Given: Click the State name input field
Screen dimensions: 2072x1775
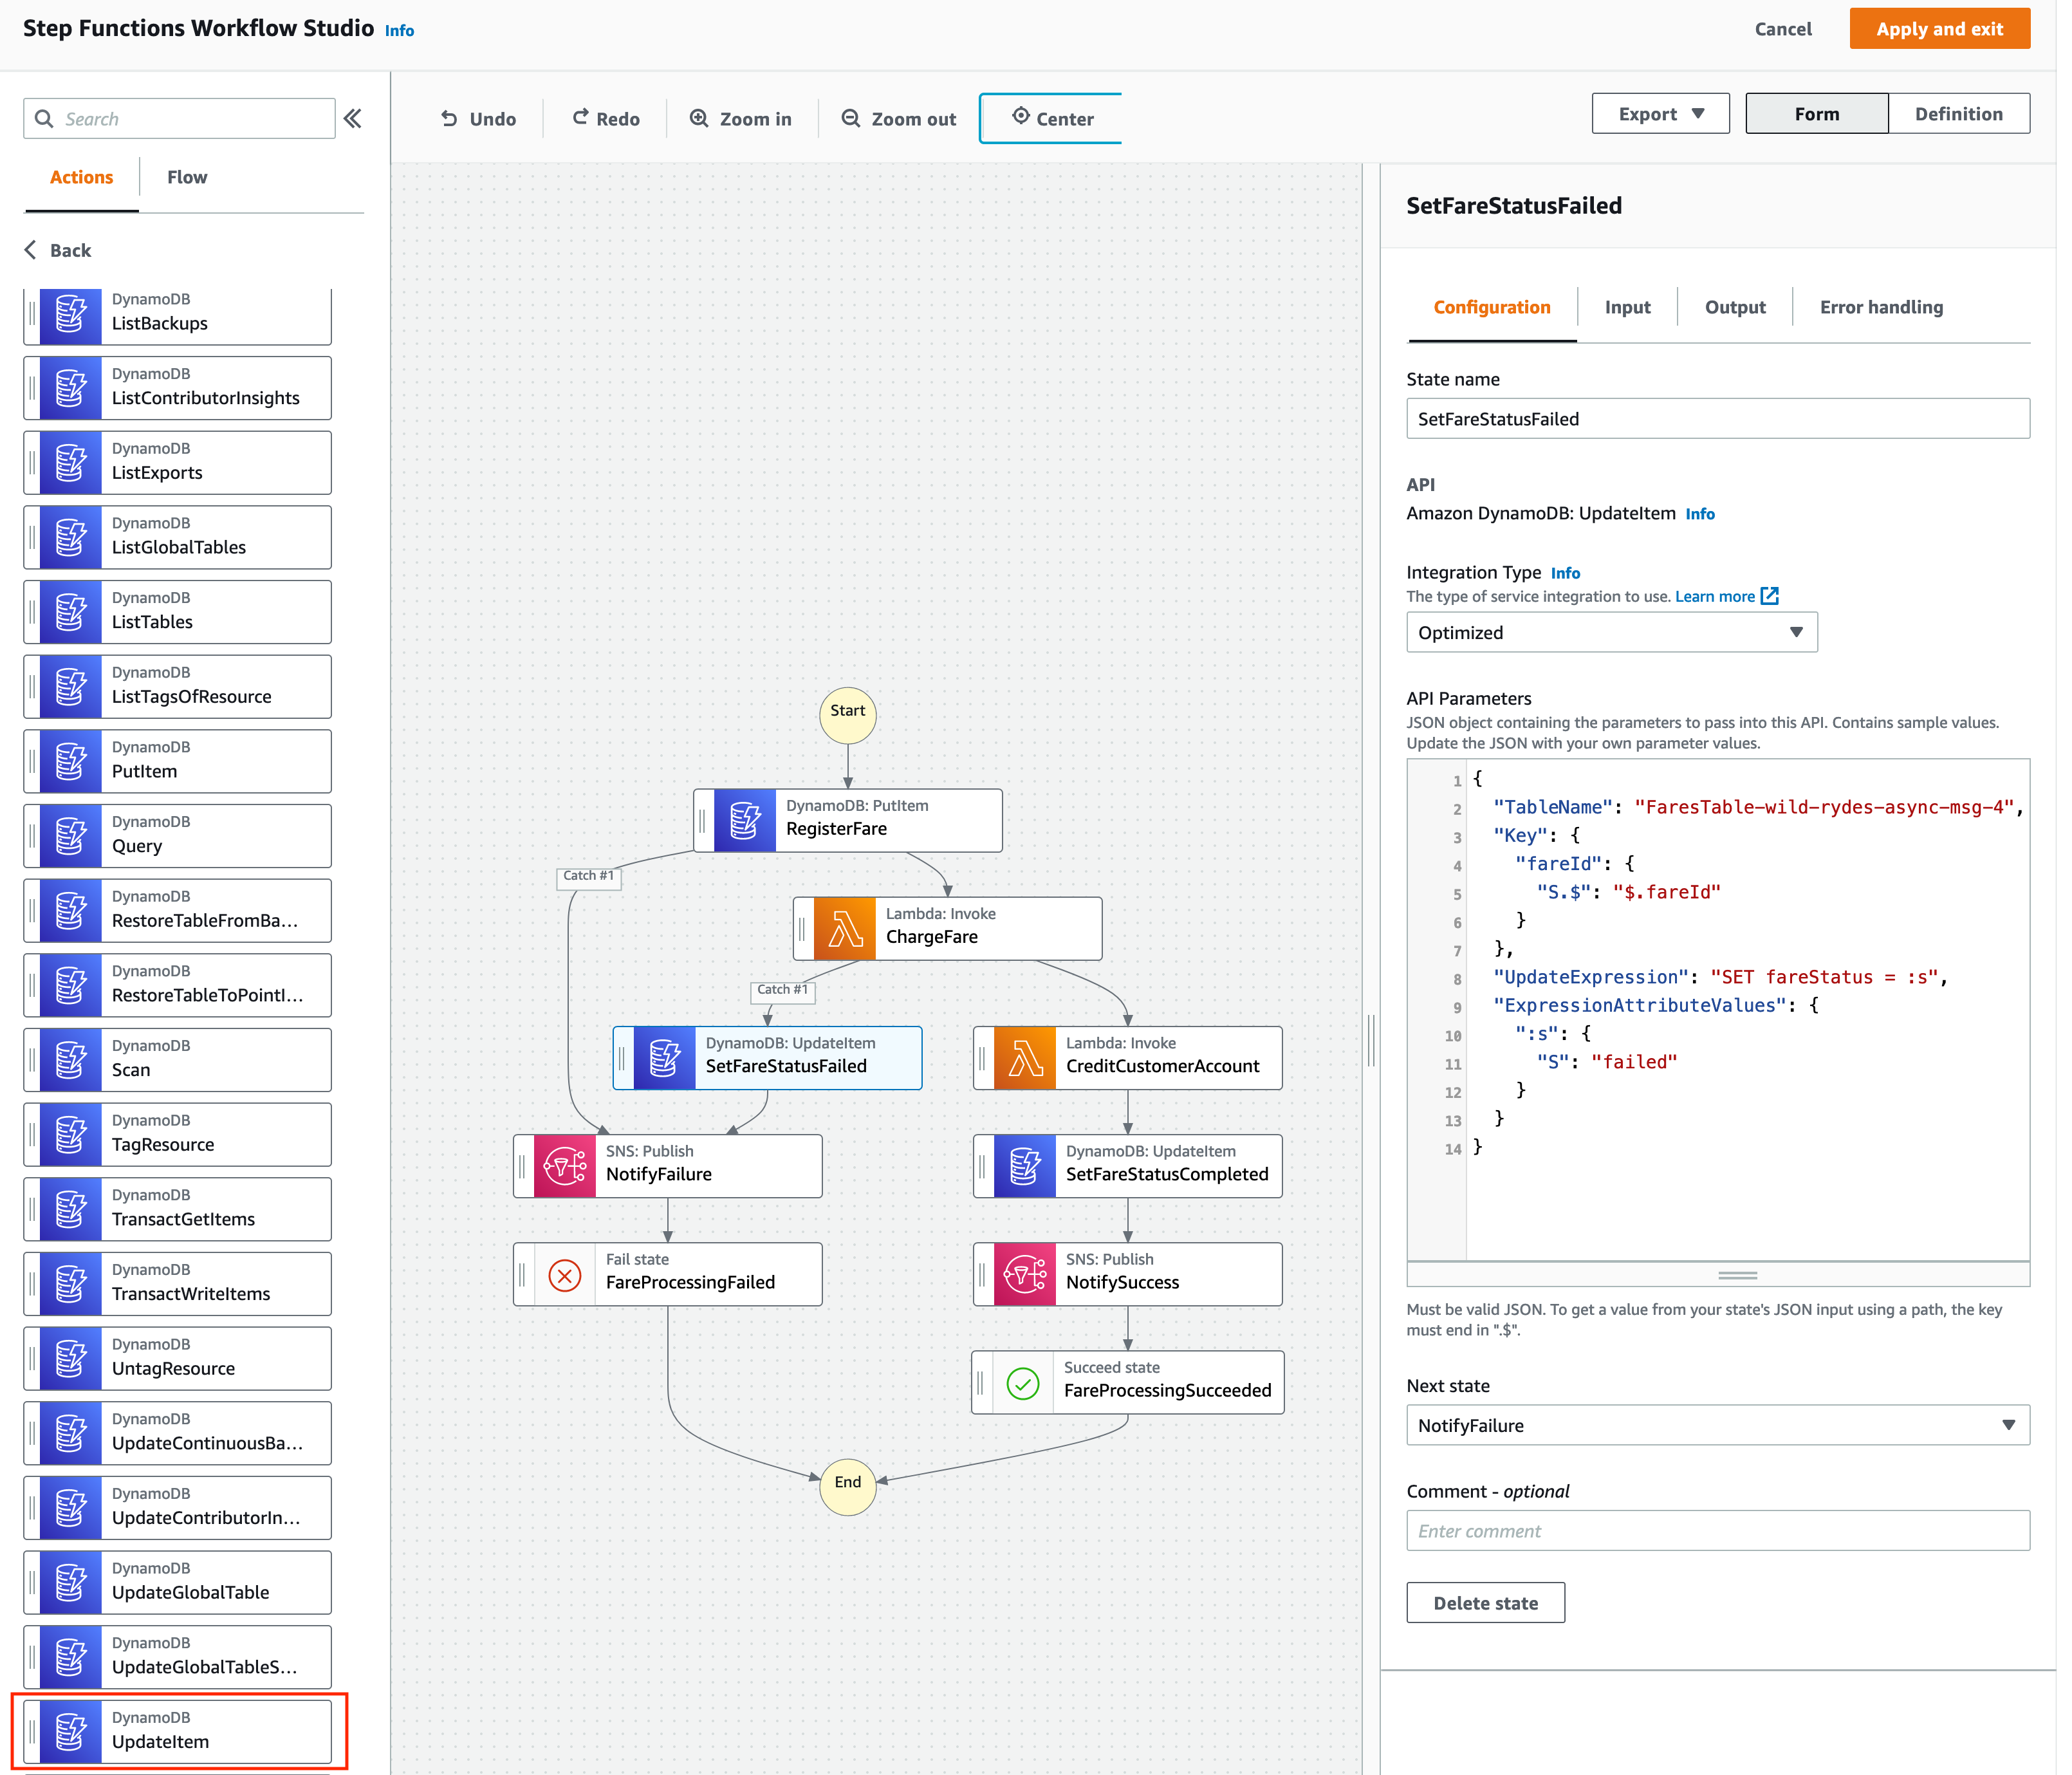Looking at the screenshot, I should (1718, 419).
